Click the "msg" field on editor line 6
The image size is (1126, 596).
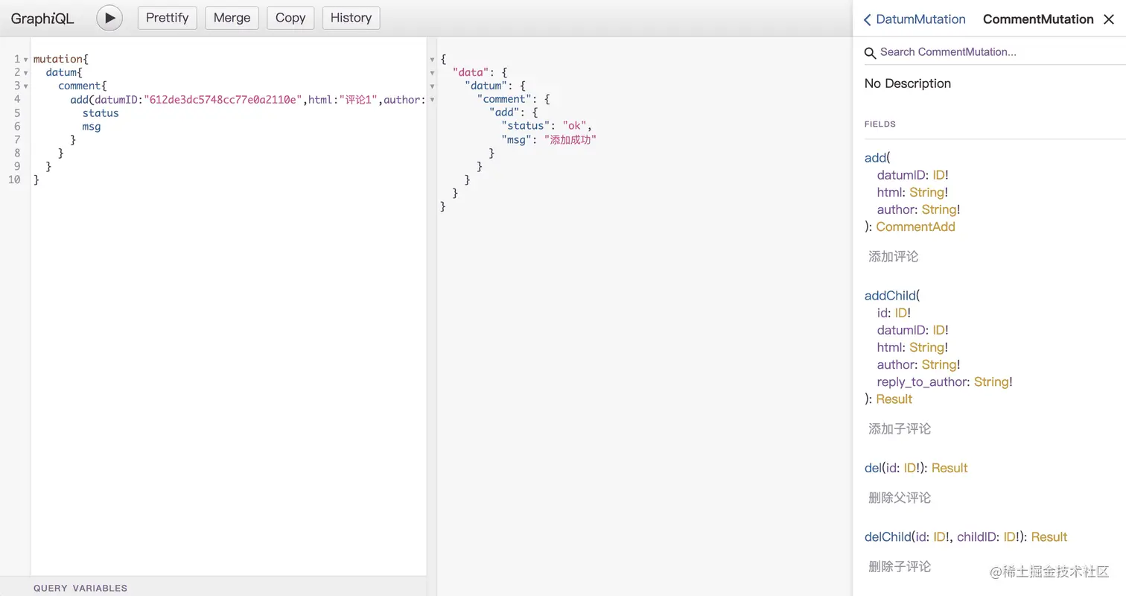[x=92, y=126]
